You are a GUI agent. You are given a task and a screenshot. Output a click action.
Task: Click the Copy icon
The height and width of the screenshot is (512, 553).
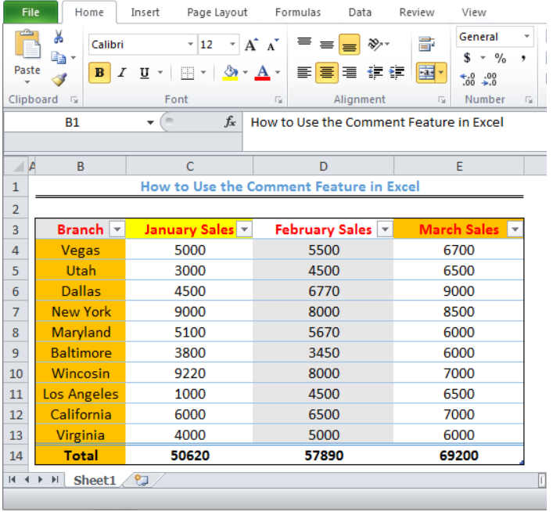click(x=59, y=58)
